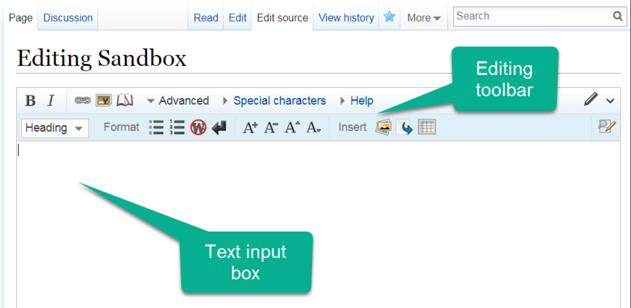Viewport: 631px width, 308px height.
Task: Toggle bold text formatting
Action: (30, 101)
